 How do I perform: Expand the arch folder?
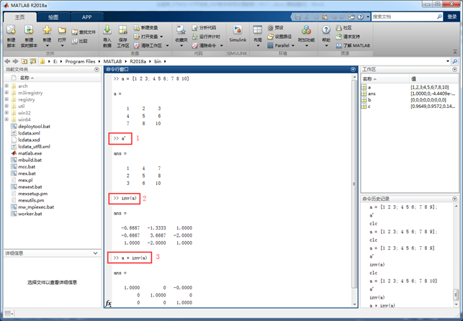pos(6,86)
